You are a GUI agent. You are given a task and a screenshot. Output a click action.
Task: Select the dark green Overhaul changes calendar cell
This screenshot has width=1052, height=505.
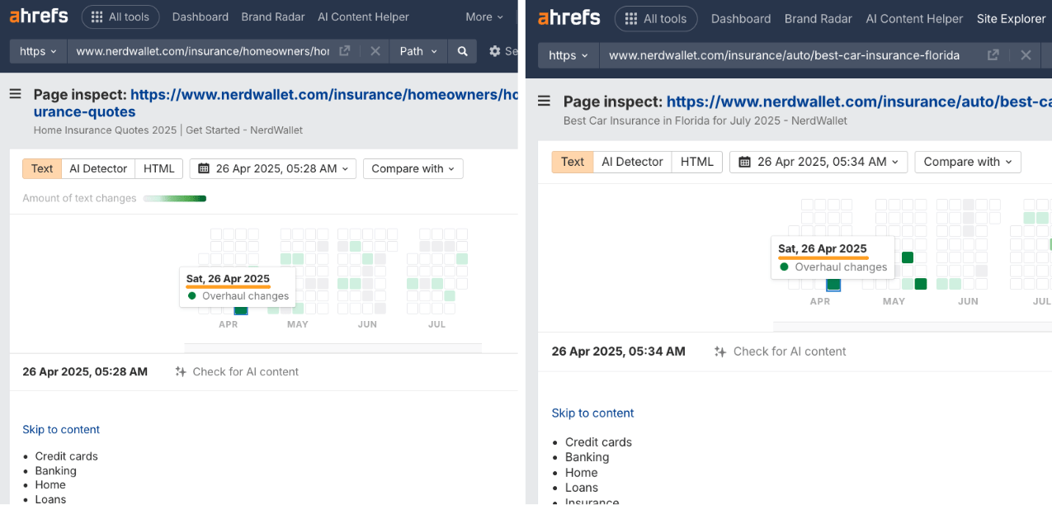pos(240,311)
